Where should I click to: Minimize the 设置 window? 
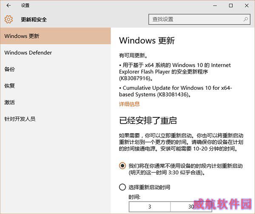[215, 6]
